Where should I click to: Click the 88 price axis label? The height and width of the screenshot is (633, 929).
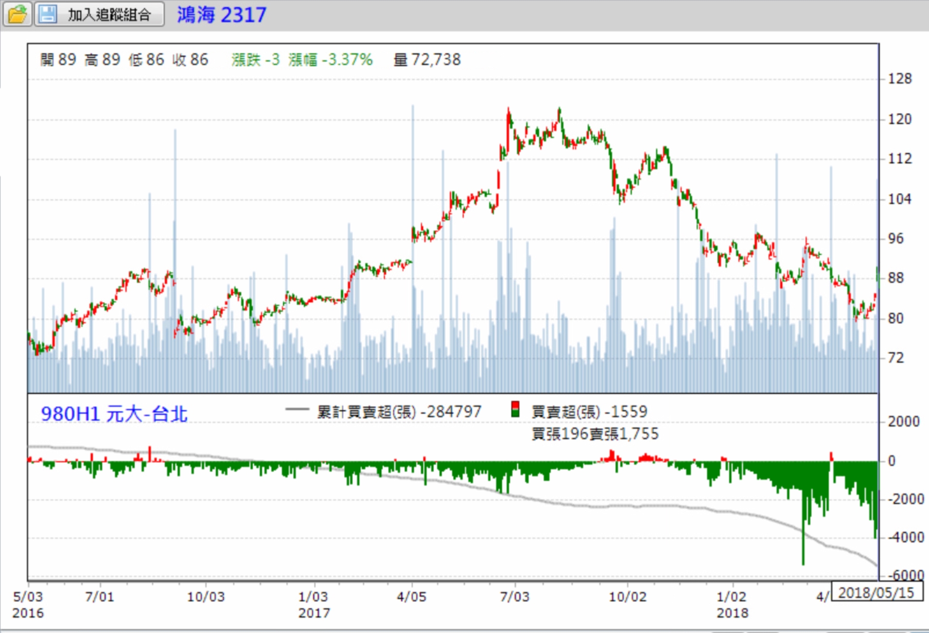coord(896,278)
